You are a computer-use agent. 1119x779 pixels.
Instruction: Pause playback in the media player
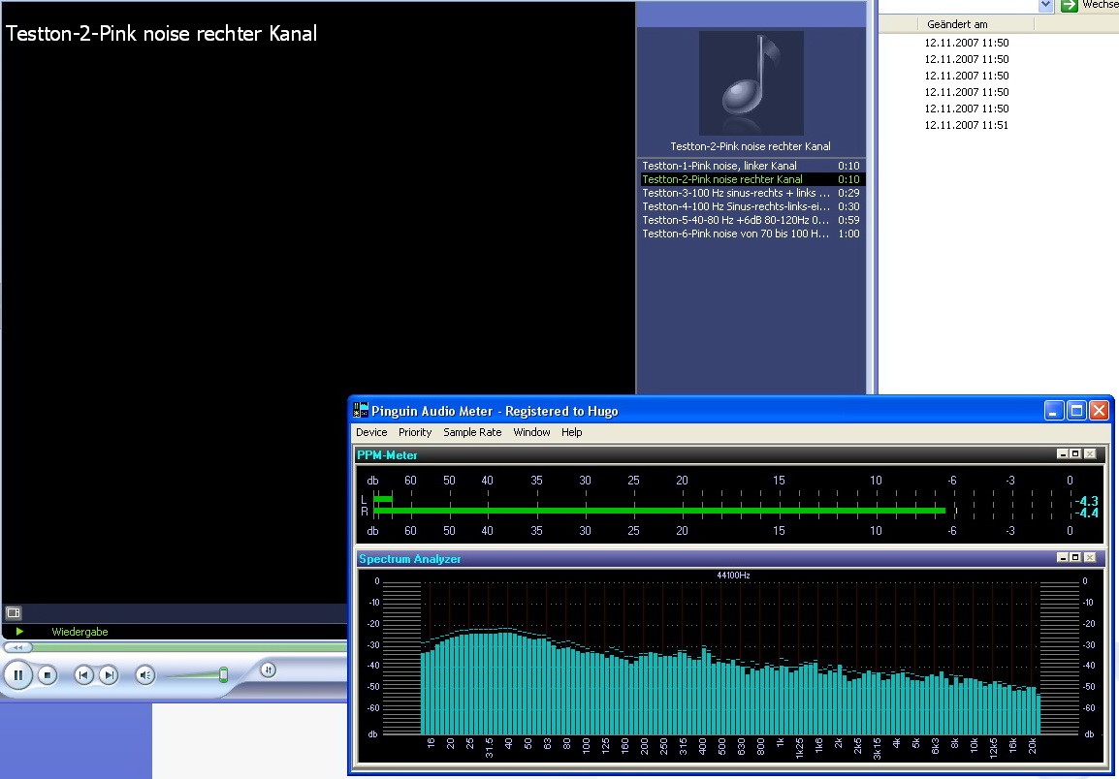(18, 674)
